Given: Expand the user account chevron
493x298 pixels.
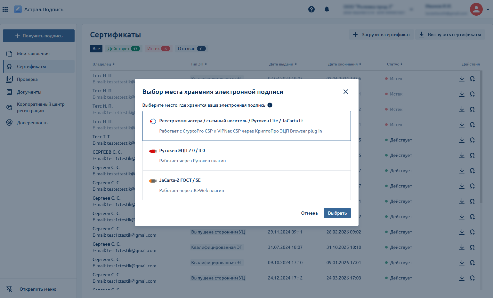Looking at the screenshot, I should [x=488, y=9].
